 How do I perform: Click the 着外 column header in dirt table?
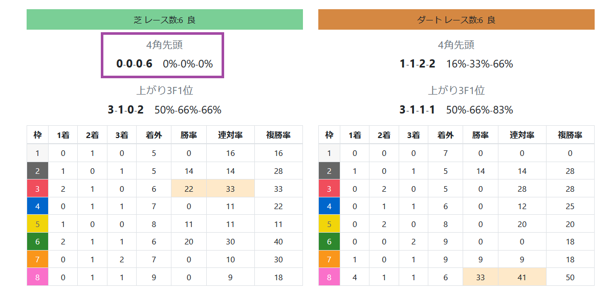point(445,135)
